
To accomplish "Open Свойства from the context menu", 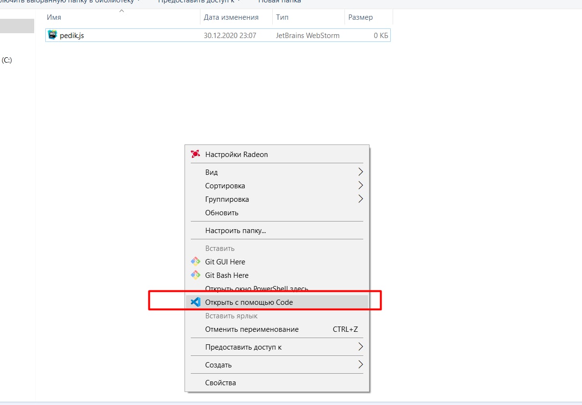I will [277, 382].
